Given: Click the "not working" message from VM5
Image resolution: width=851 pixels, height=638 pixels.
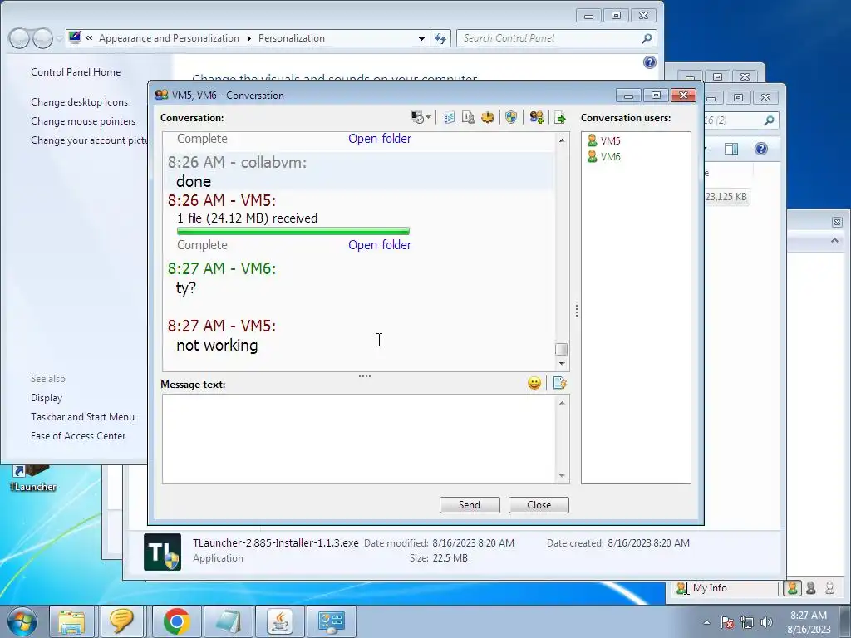Looking at the screenshot, I should pyautogui.click(x=217, y=345).
